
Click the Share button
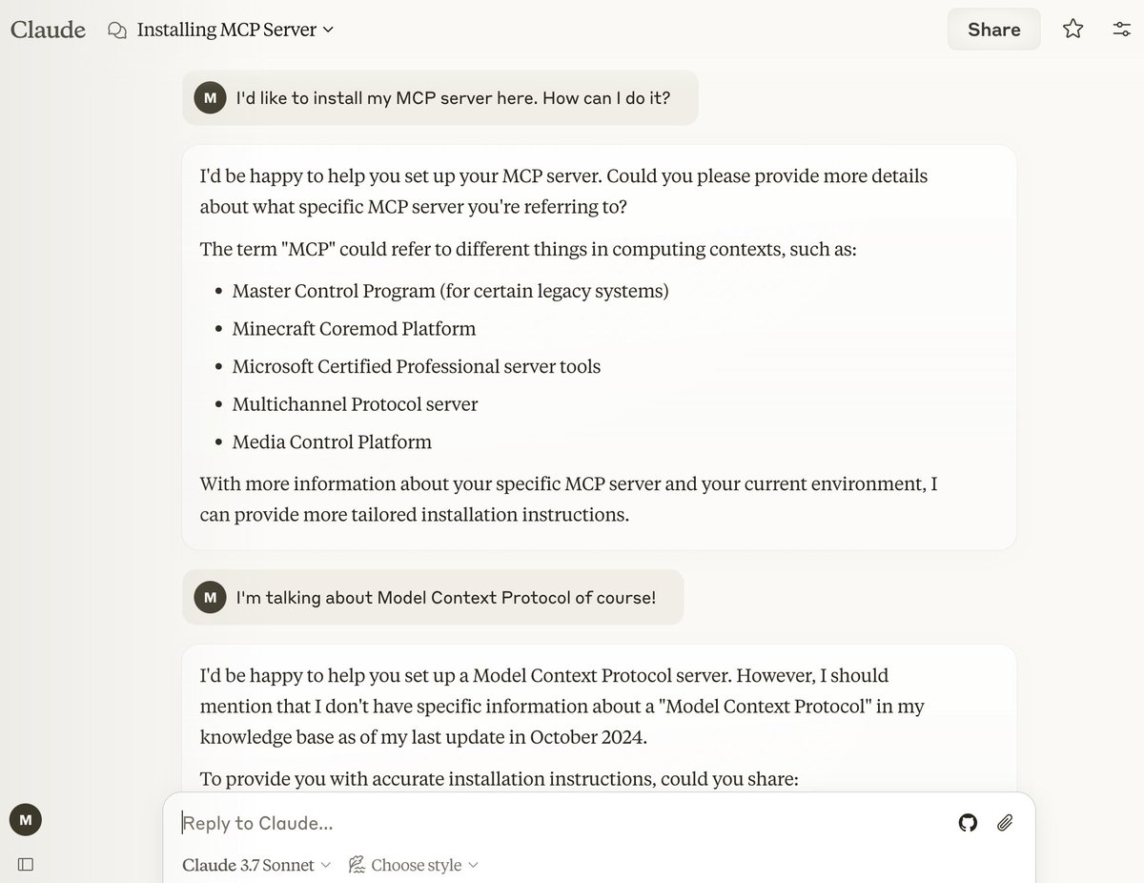[994, 30]
